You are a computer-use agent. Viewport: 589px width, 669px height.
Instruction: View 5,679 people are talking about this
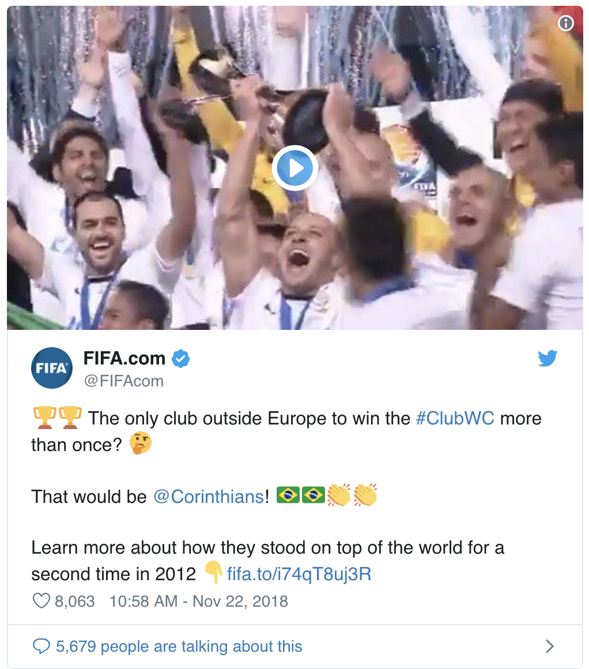click(x=179, y=647)
